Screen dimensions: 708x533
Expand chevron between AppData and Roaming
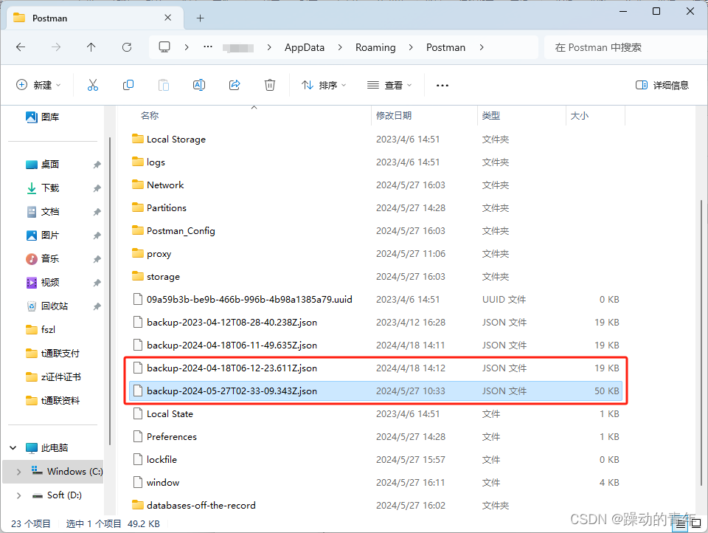pyautogui.click(x=340, y=47)
